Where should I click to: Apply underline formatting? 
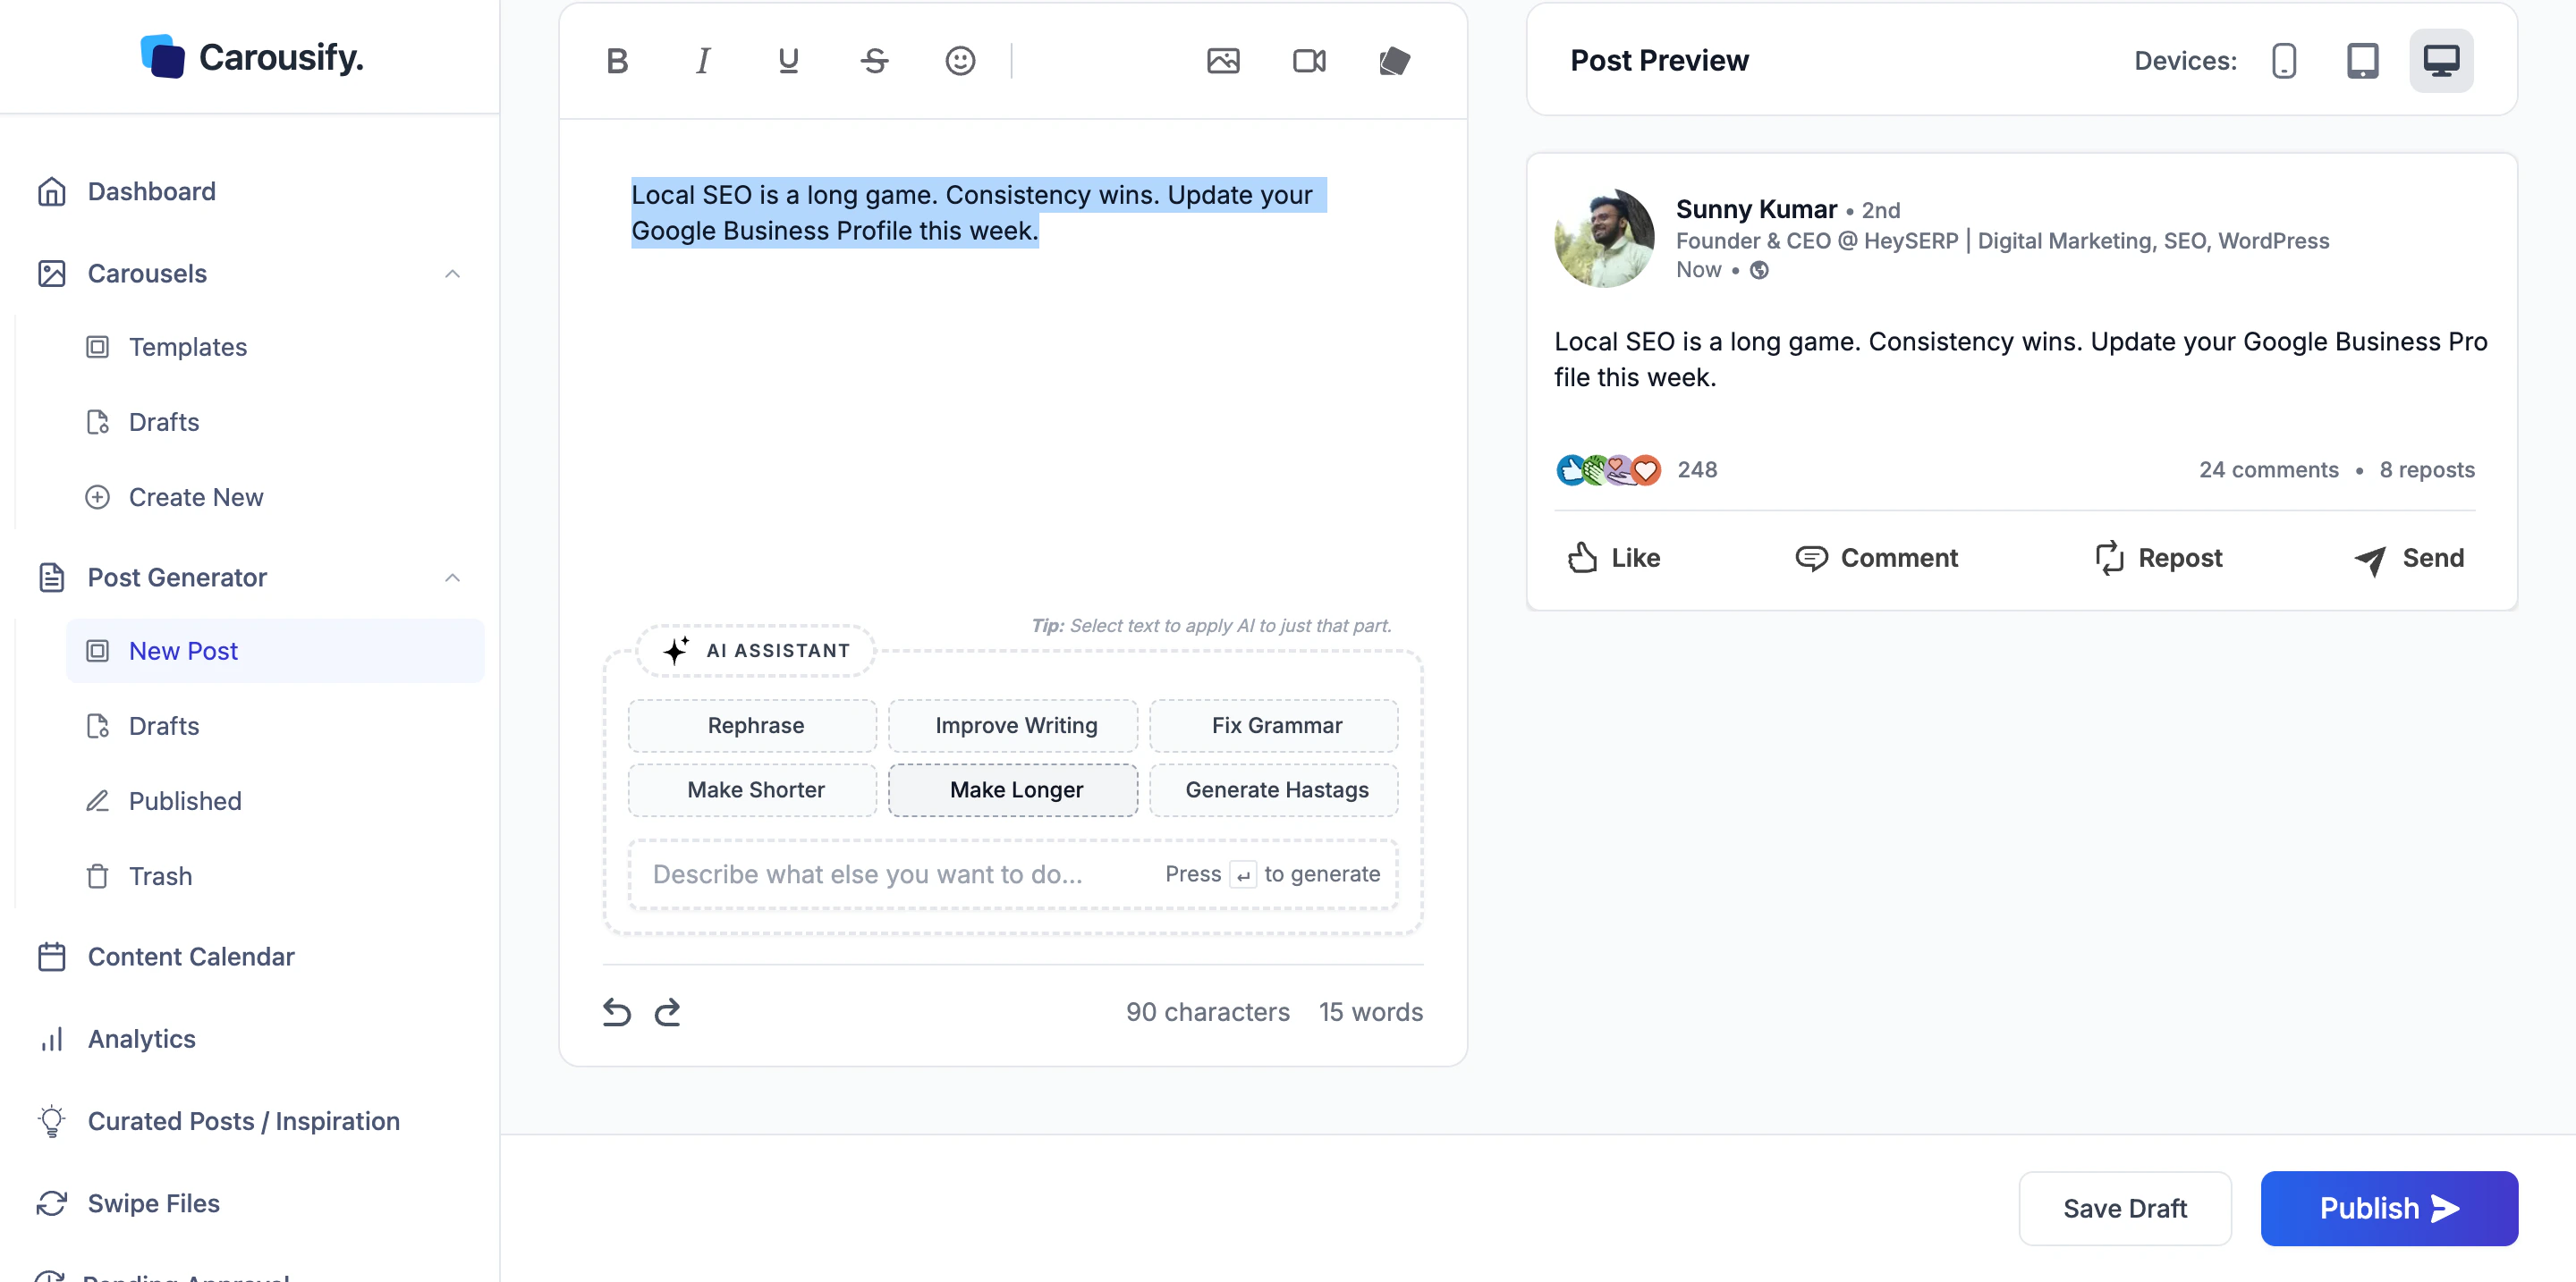[788, 61]
